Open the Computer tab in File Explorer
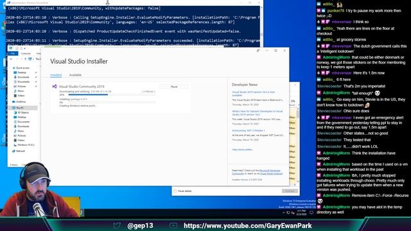The image size is (411, 231). (26, 53)
